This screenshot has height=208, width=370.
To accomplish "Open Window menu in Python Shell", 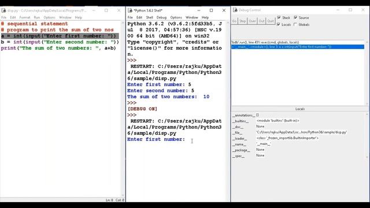I will tap(191, 17).
